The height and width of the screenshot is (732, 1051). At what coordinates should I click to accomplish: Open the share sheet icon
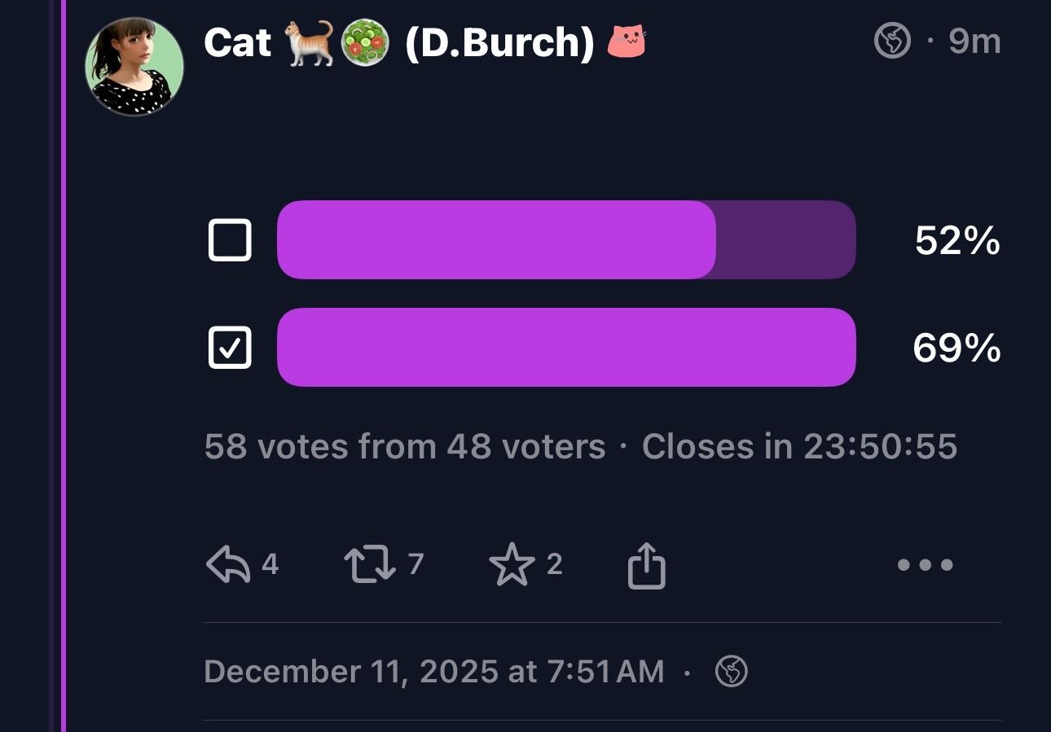[647, 564]
